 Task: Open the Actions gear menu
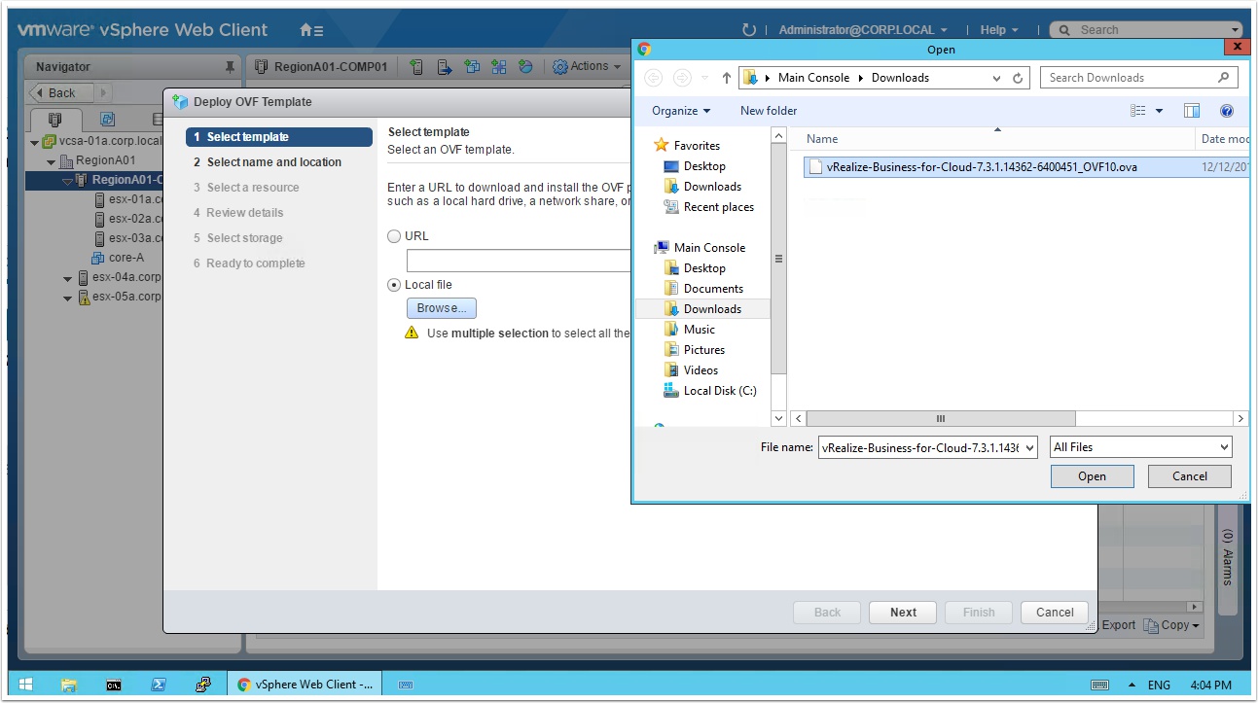pyautogui.click(x=587, y=66)
